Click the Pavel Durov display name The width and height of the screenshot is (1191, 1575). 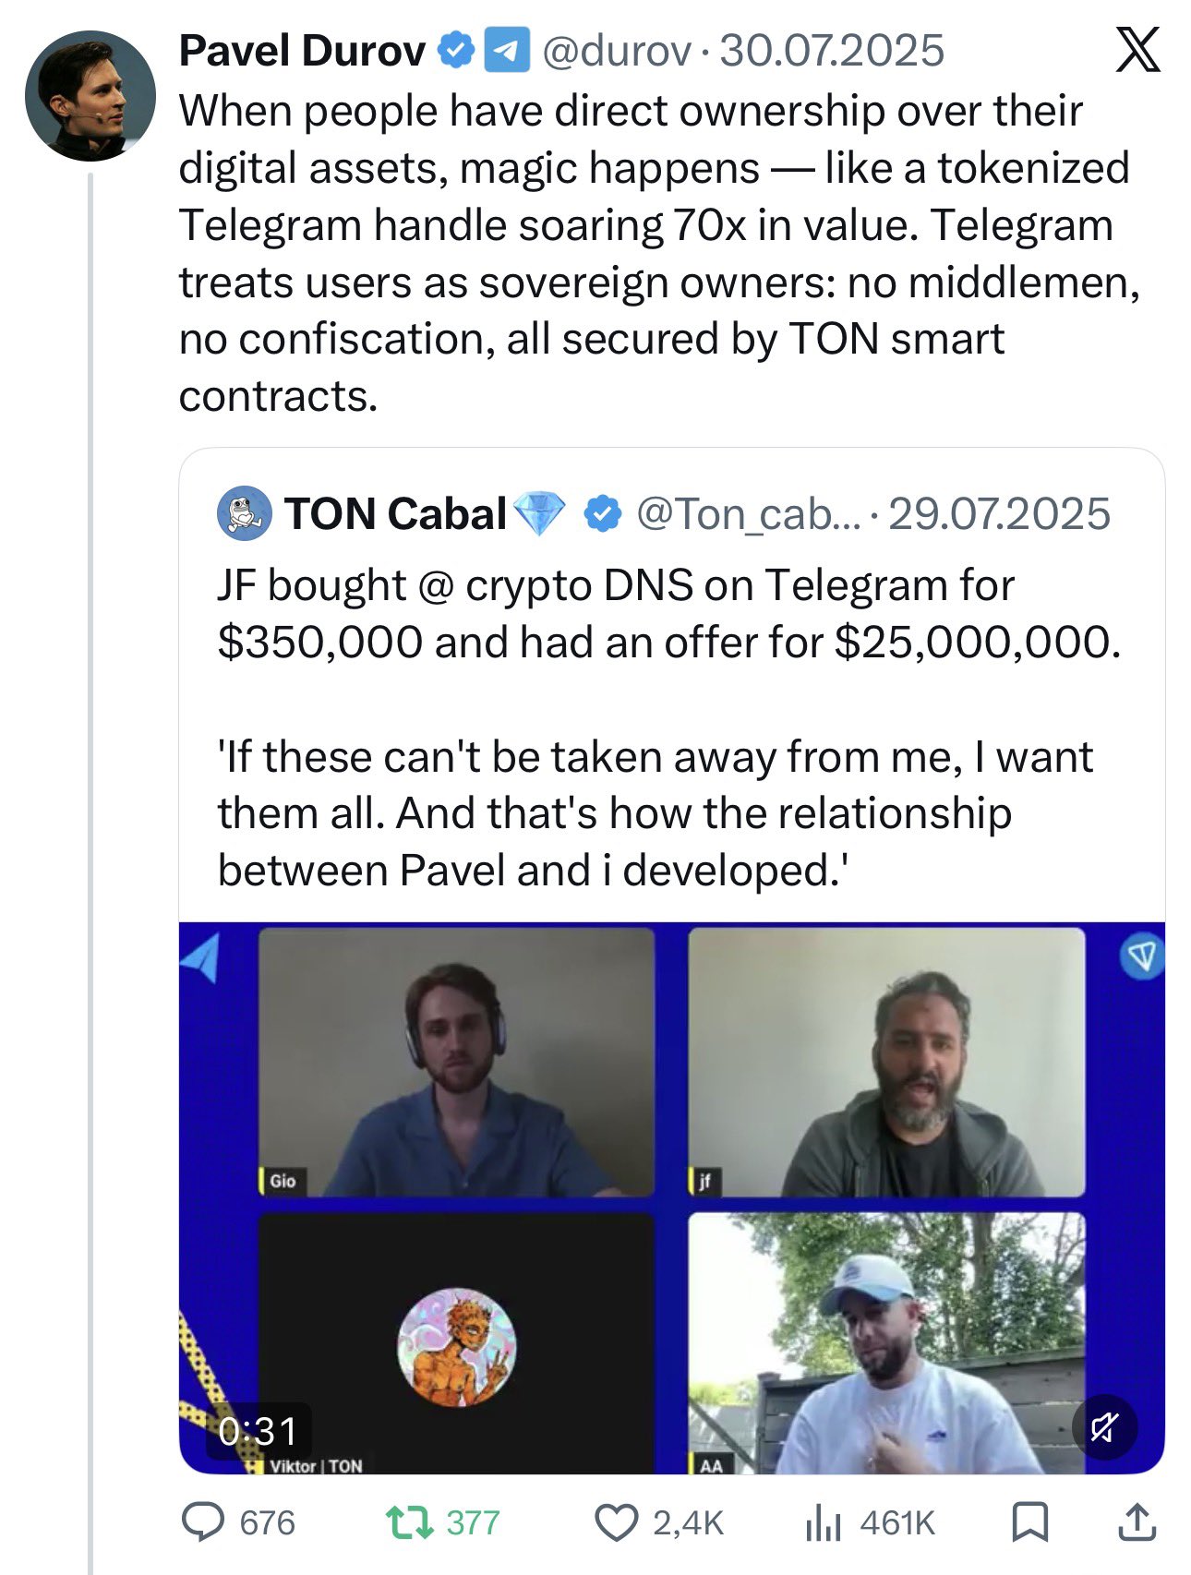pyautogui.click(x=302, y=51)
